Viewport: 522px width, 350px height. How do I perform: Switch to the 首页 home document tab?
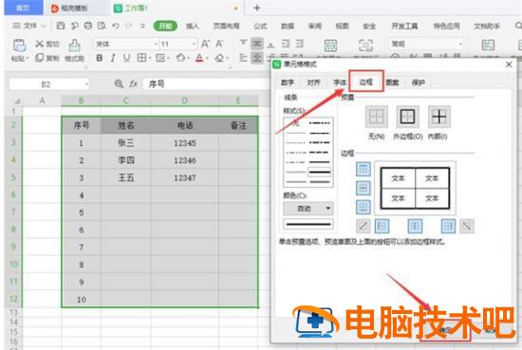point(24,8)
